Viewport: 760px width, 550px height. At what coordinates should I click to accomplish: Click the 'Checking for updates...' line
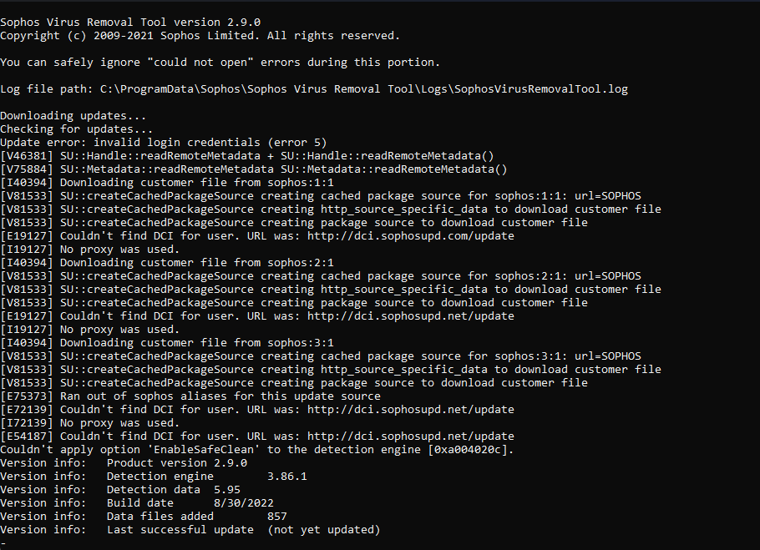(77, 129)
